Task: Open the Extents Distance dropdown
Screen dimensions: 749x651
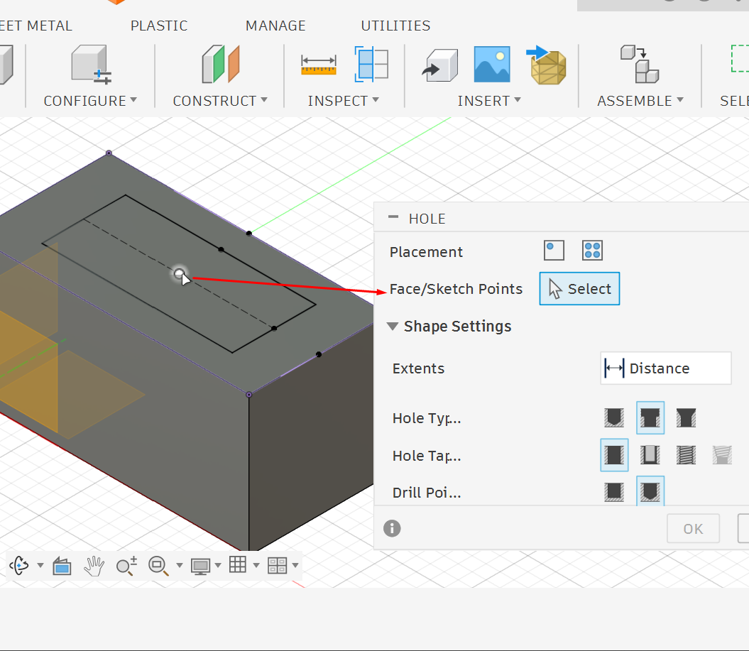Action: 666,368
